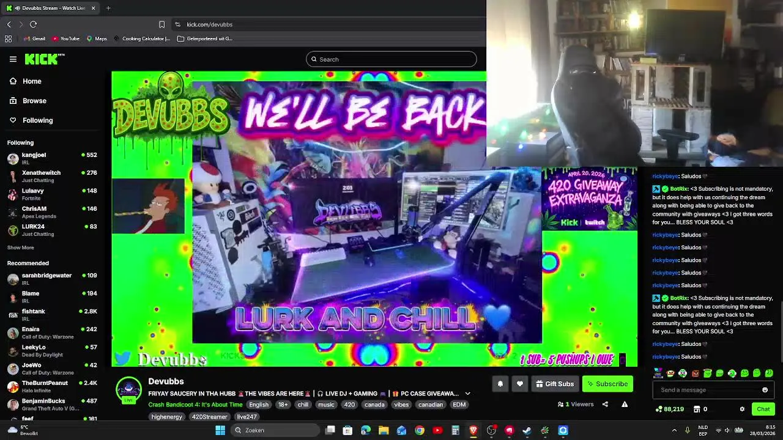Image resolution: width=783 pixels, height=440 pixels.
Task: Open Following in the sidebar
Action: 37,120
